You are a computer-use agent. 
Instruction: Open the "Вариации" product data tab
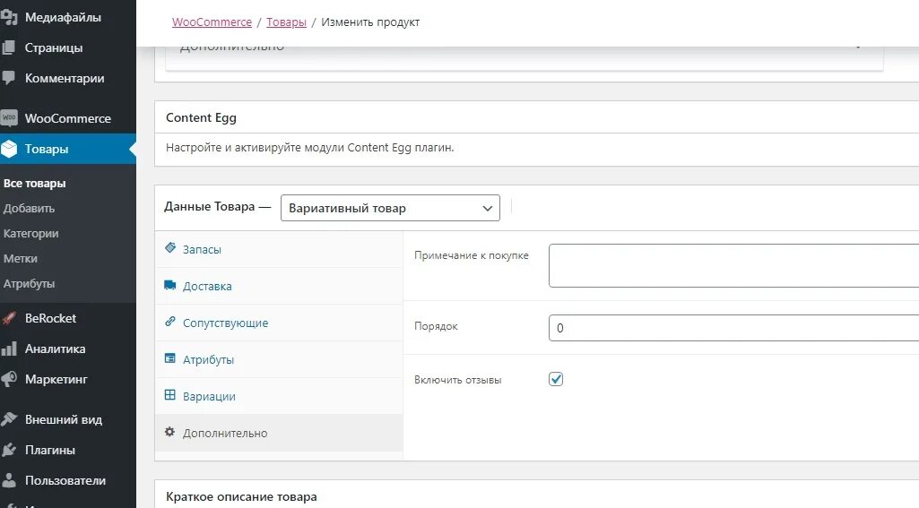209,396
